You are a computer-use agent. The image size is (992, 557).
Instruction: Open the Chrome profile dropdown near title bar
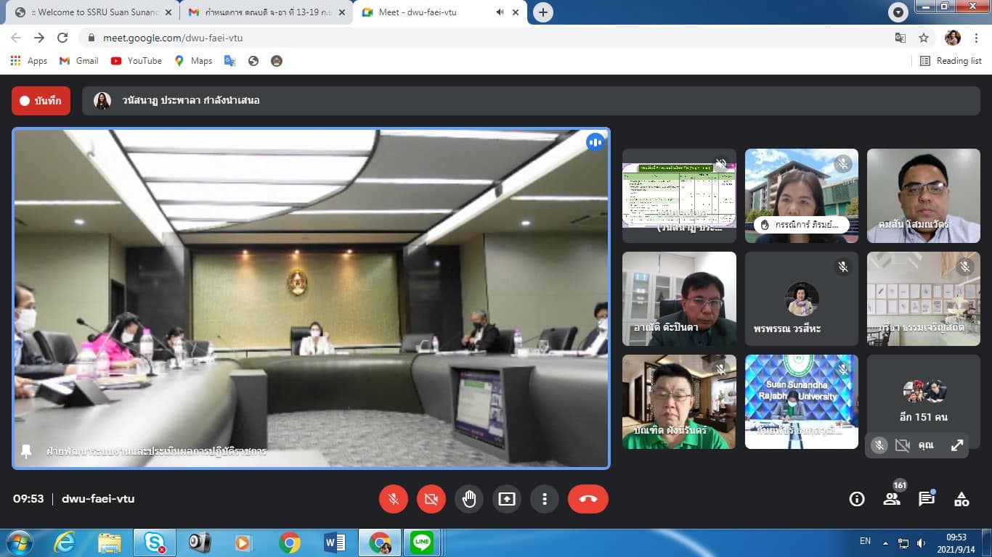pyautogui.click(x=898, y=12)
